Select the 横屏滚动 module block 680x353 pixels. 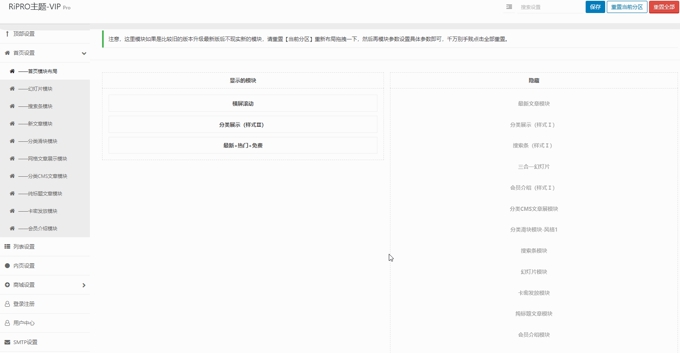(x=243, y=104)
